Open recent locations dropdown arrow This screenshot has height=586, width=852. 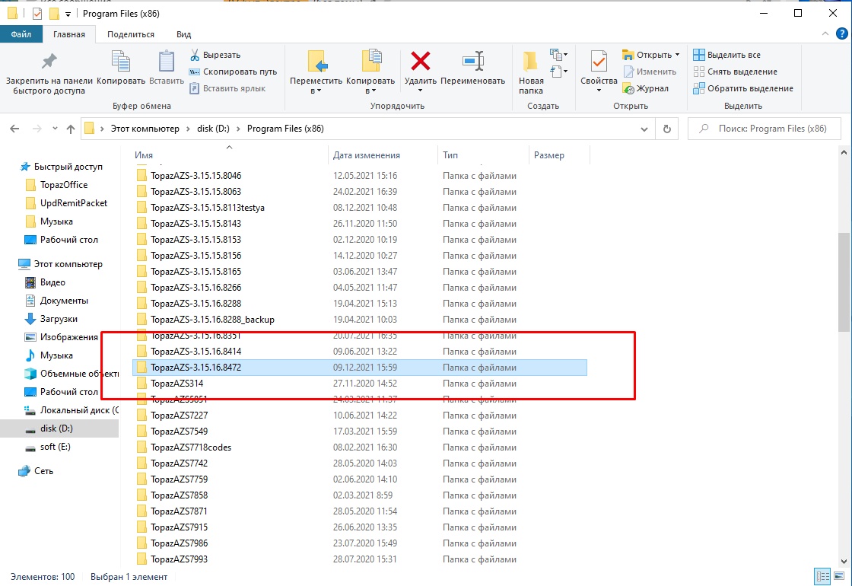[x=55, y=129]
